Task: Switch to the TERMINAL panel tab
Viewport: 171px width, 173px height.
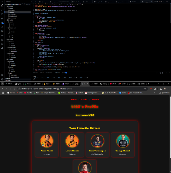Action: [x=57, y=73]
